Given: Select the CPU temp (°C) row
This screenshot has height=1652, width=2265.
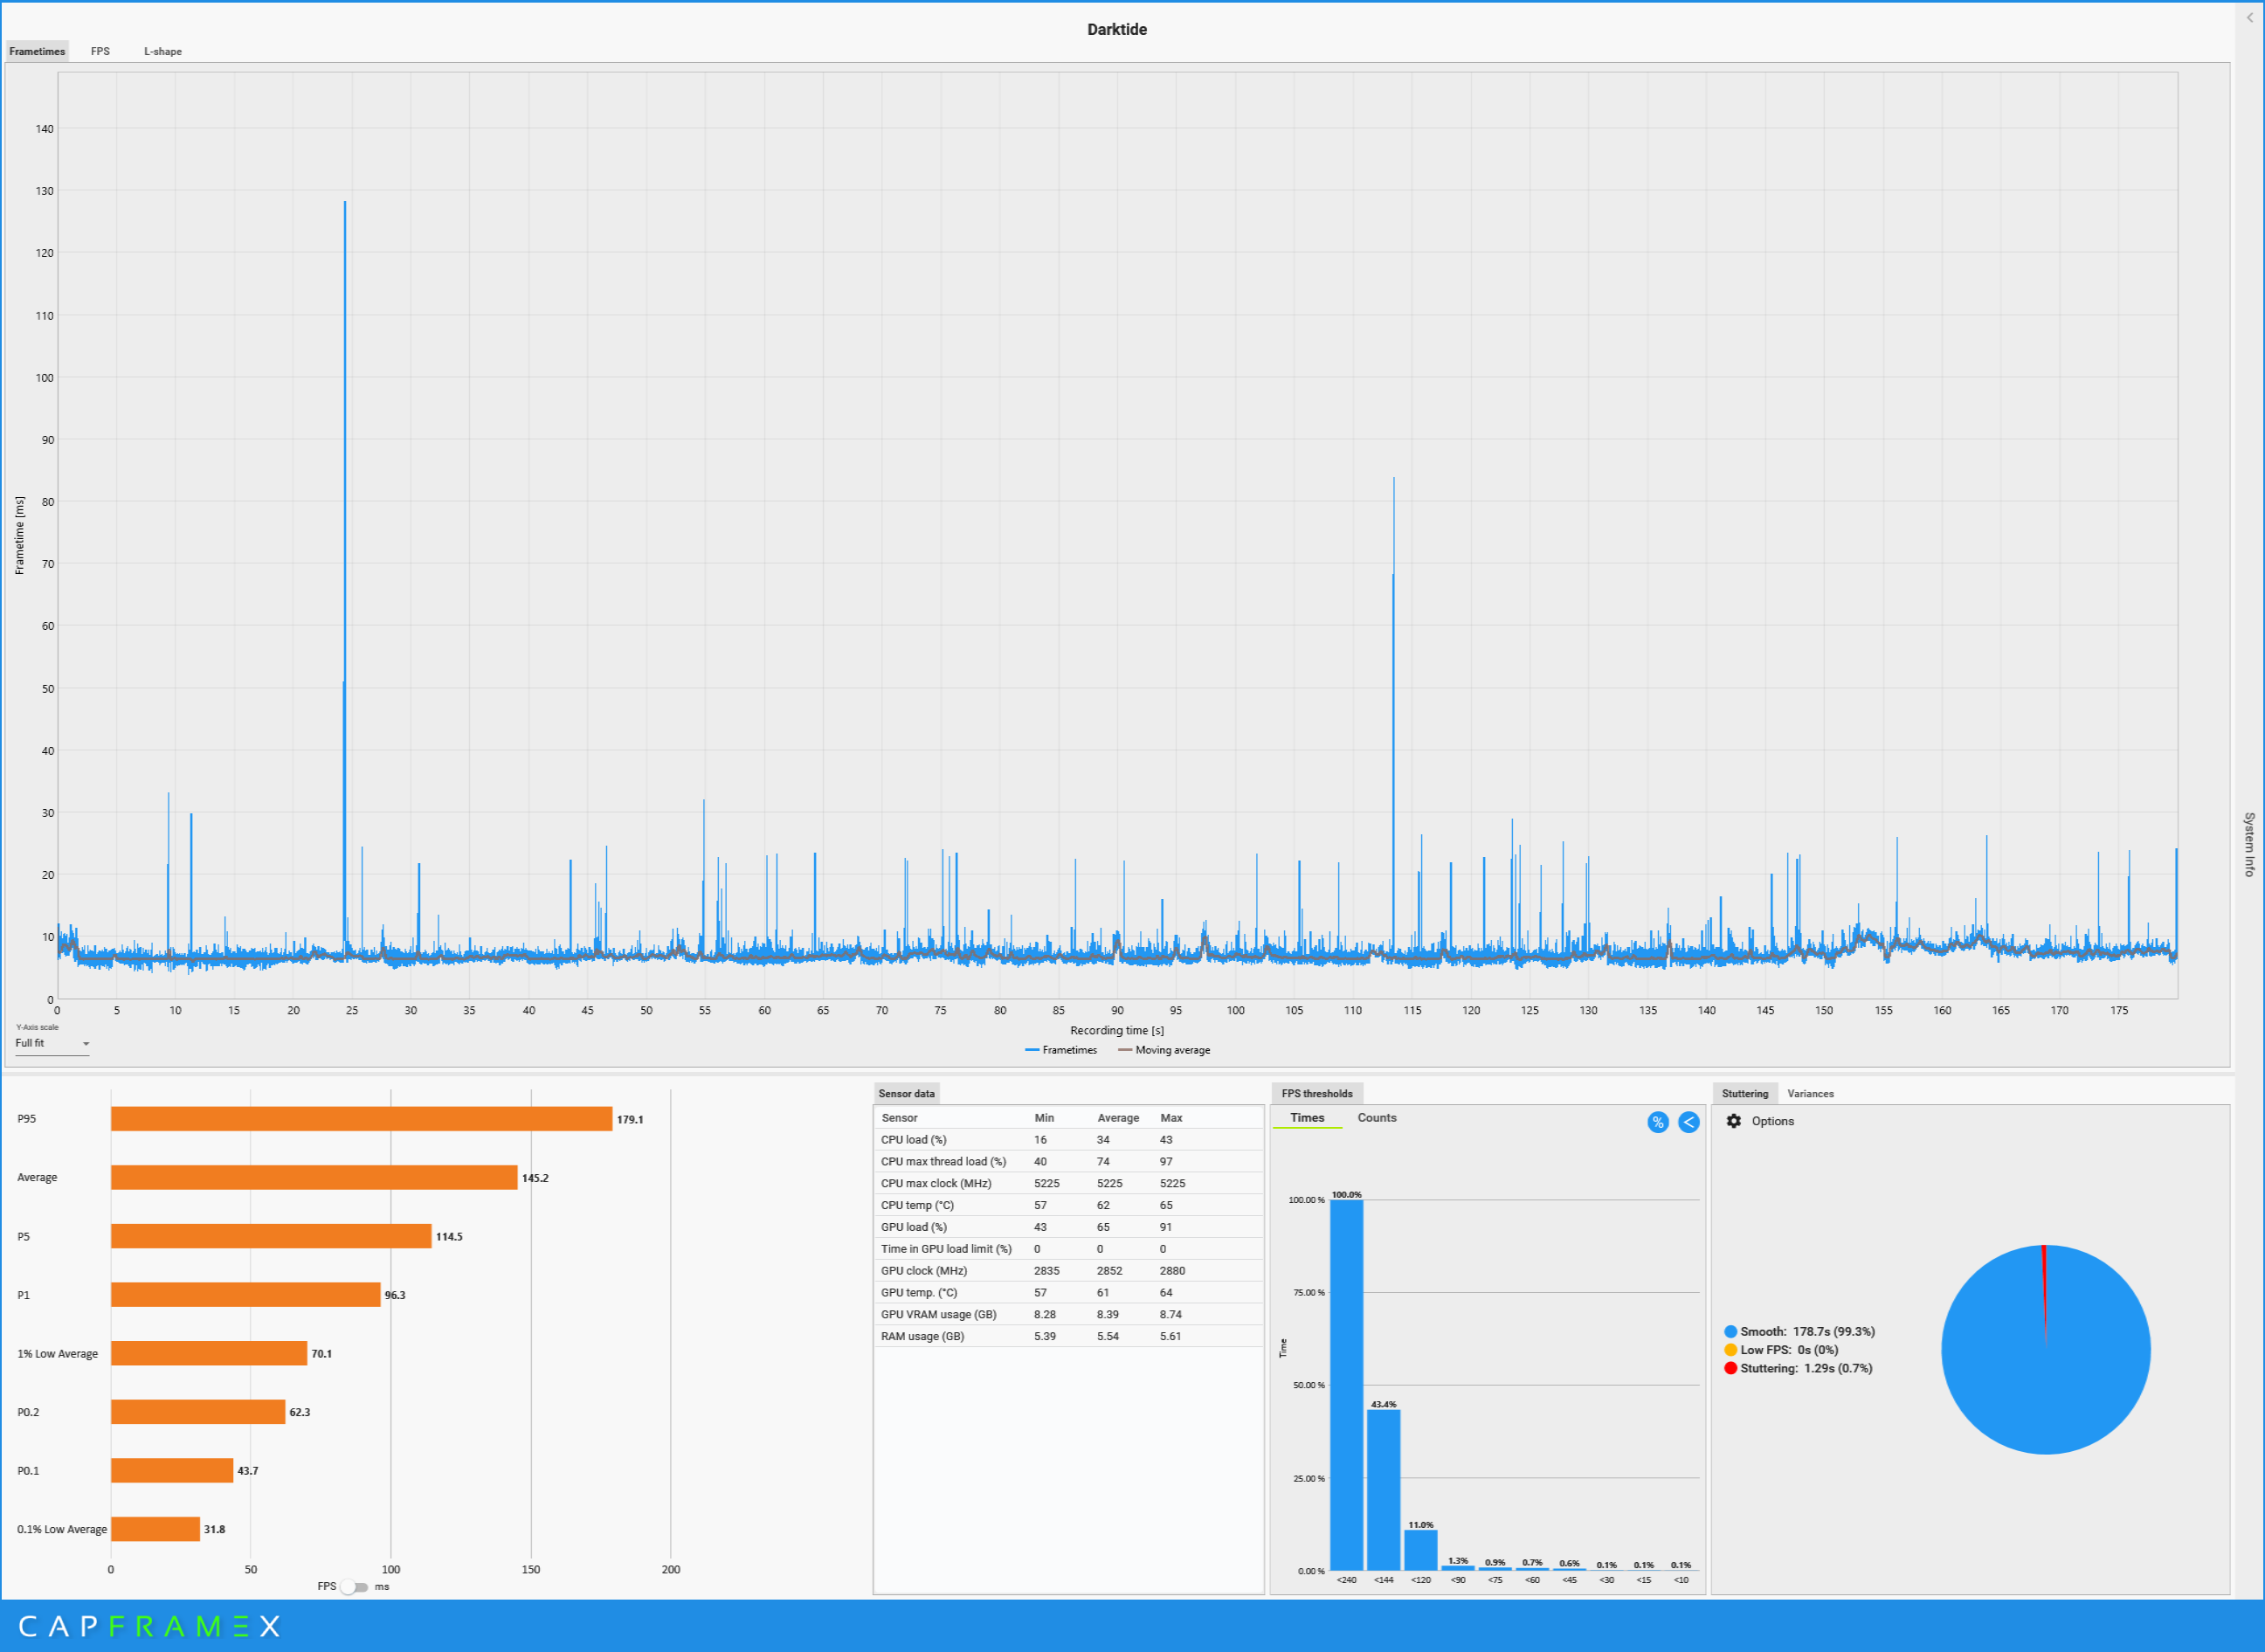Looking at the screenshot, I should (1069, 1206).
